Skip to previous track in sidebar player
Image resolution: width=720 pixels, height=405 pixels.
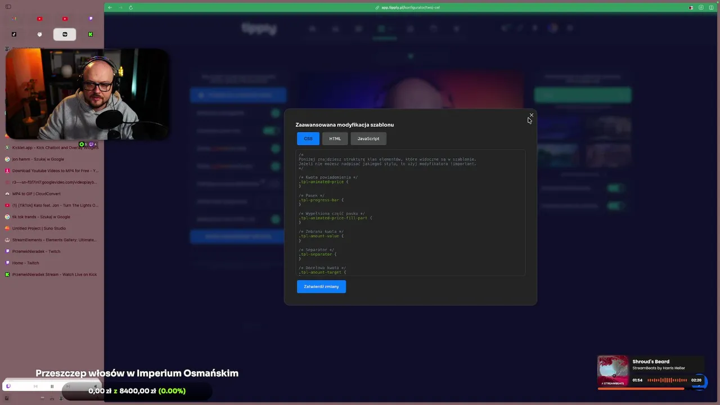(x=35, y=386)
